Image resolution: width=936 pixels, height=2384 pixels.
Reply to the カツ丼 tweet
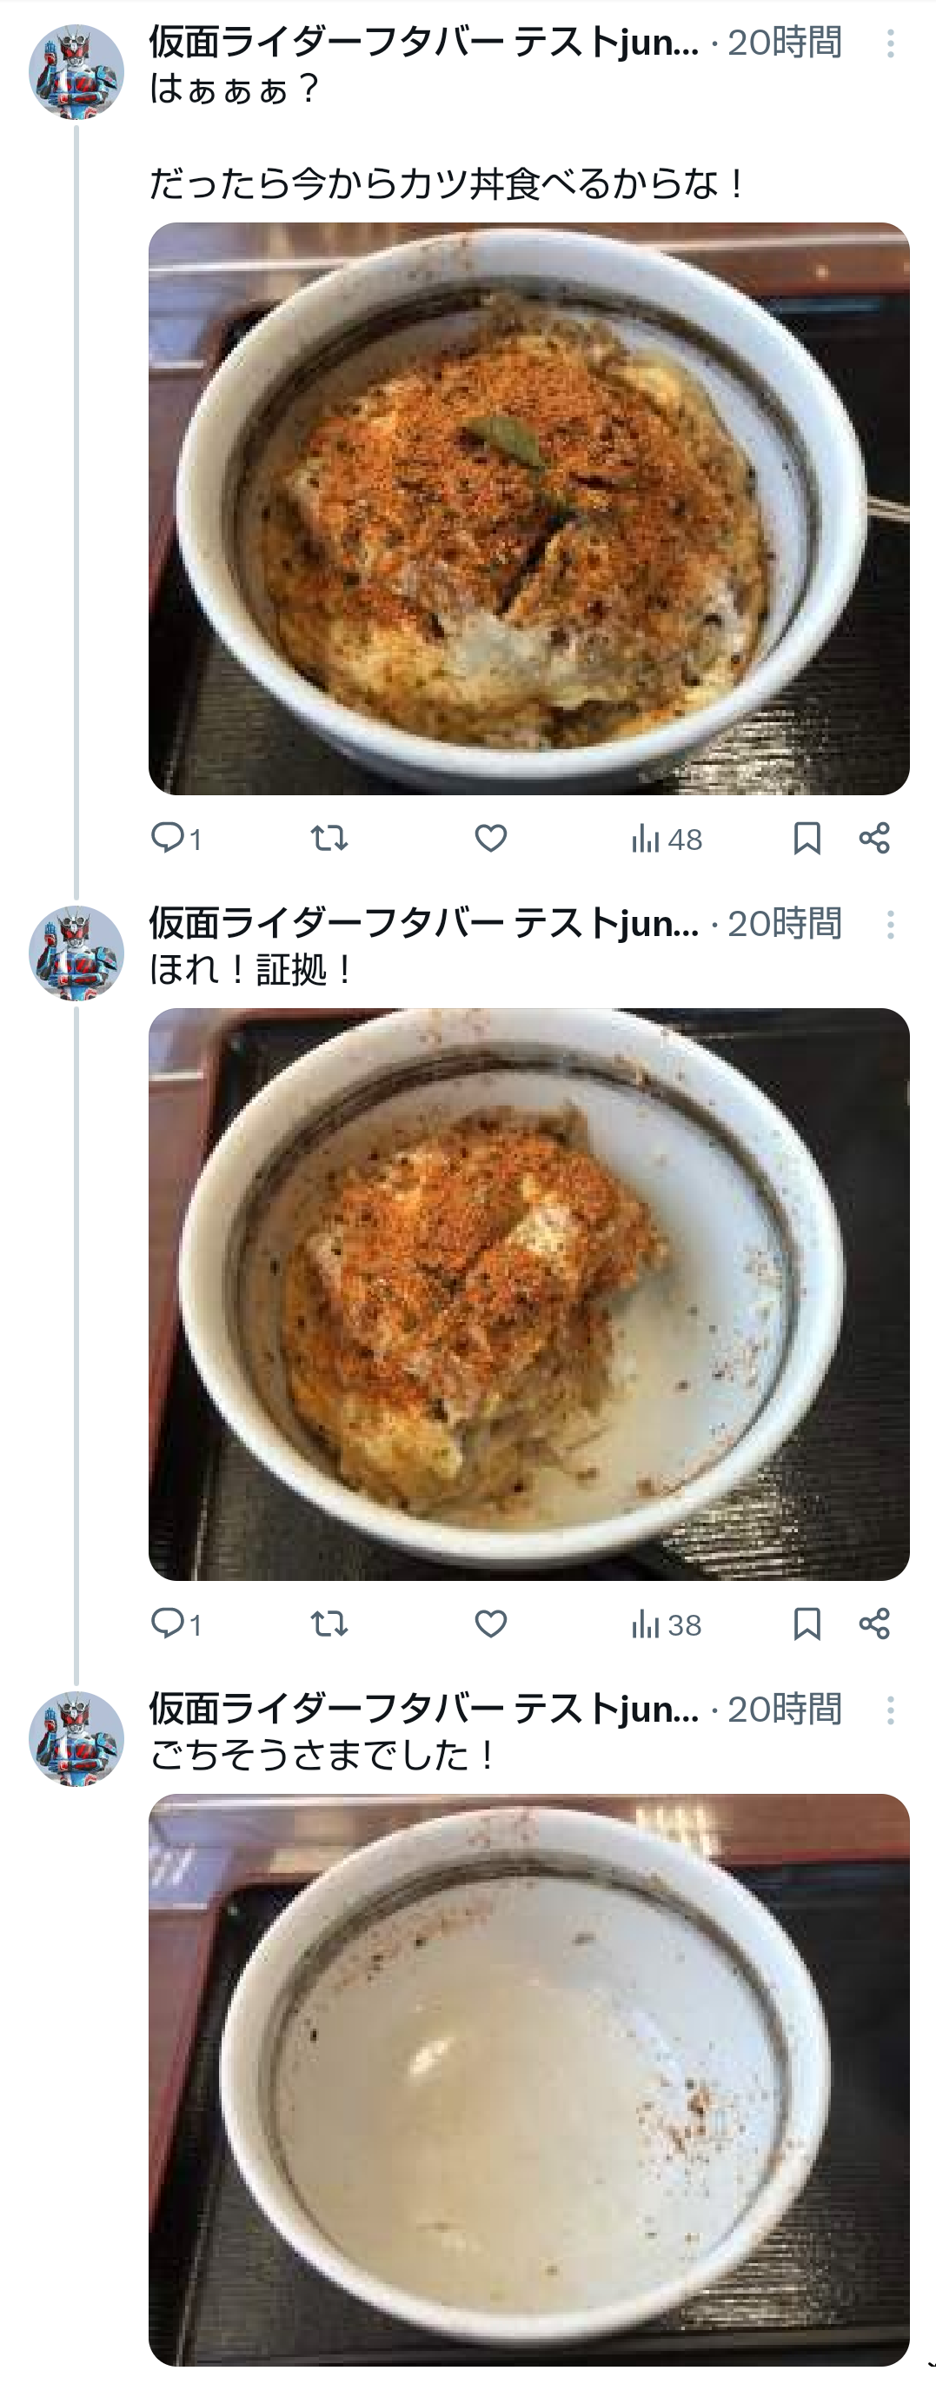[169, 839]
